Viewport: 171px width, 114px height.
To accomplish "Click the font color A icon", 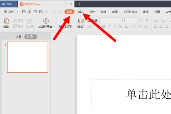I will tap(126, 26).
